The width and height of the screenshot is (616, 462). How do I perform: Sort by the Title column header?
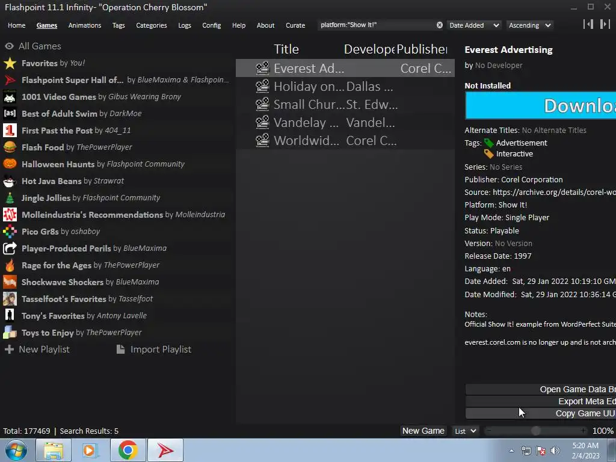pos(286,49)
